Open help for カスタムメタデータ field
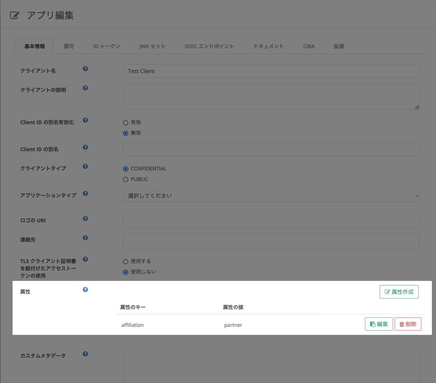This screenshot has height=383, width=436. pos(85,353)
